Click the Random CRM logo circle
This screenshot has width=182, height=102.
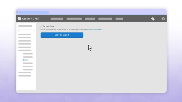point(19,19)
